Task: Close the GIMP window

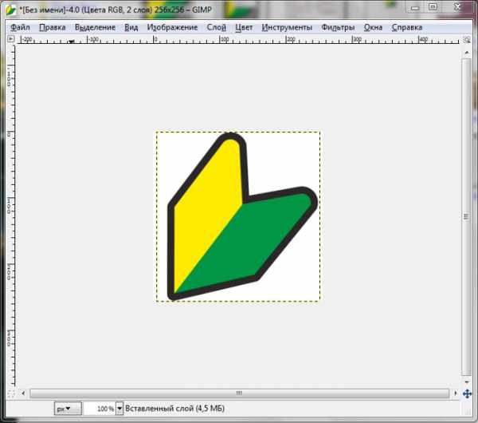Action: [457, 7]
